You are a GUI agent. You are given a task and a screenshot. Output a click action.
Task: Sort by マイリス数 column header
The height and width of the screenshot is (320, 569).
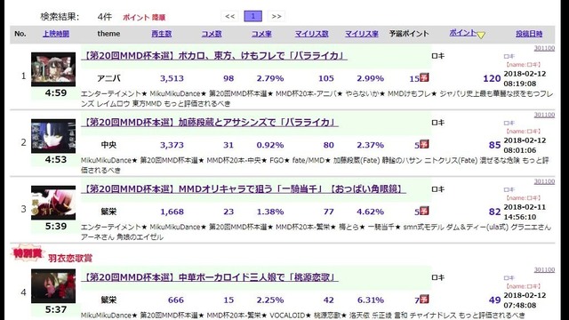click(311, 34)
